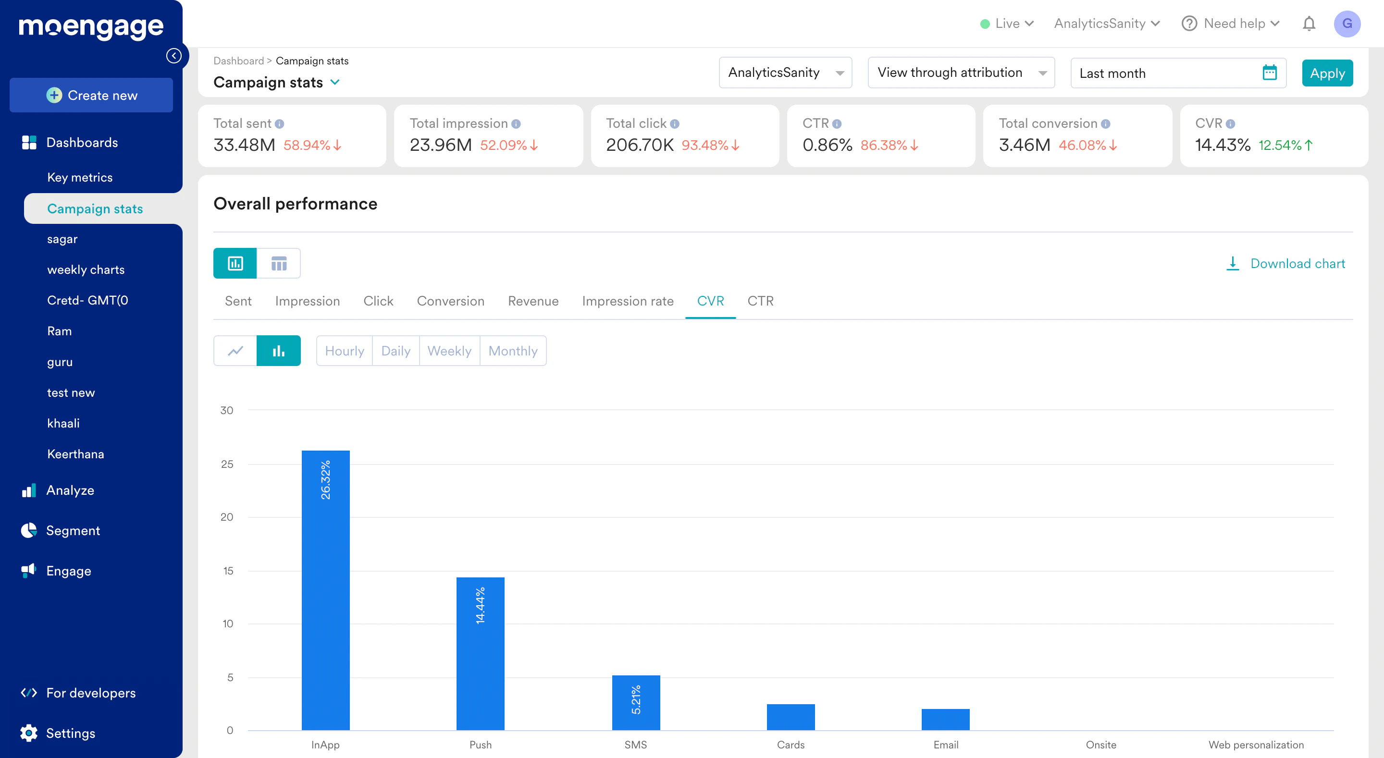The height and width of the screenshot is (758, 1384).
Task: Expand the Campaign stats title dropdown
Action: click(x=335, y=82)
